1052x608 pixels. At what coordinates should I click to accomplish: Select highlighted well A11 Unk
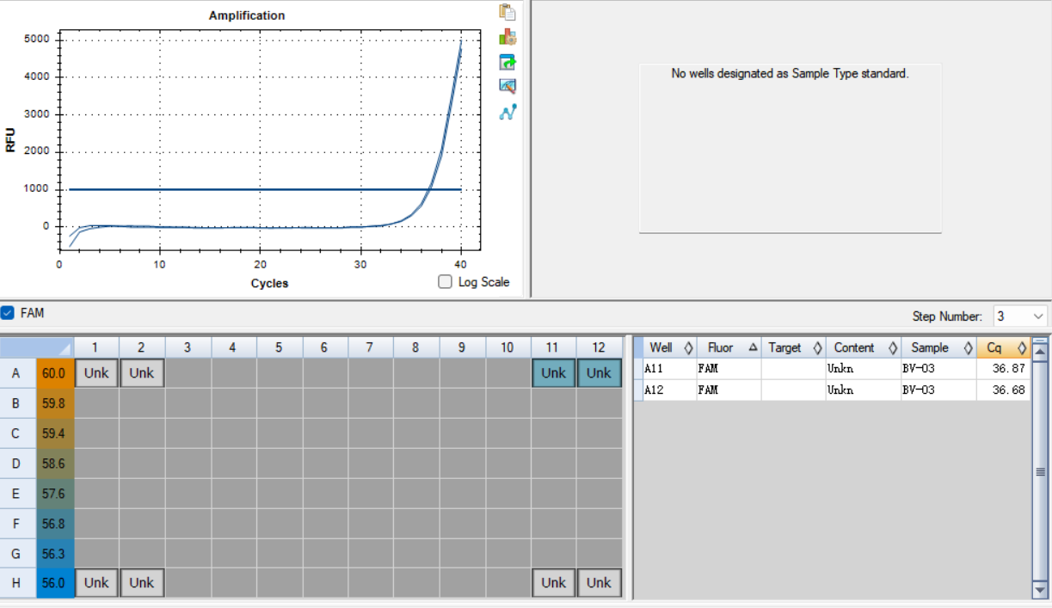point(554,373)
